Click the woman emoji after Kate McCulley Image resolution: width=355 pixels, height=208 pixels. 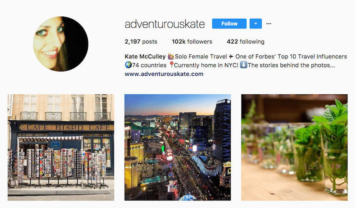(171, 56)
